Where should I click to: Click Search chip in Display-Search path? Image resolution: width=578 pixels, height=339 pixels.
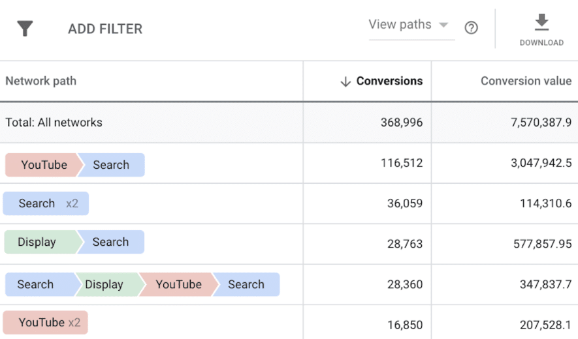tap(111, 242)
